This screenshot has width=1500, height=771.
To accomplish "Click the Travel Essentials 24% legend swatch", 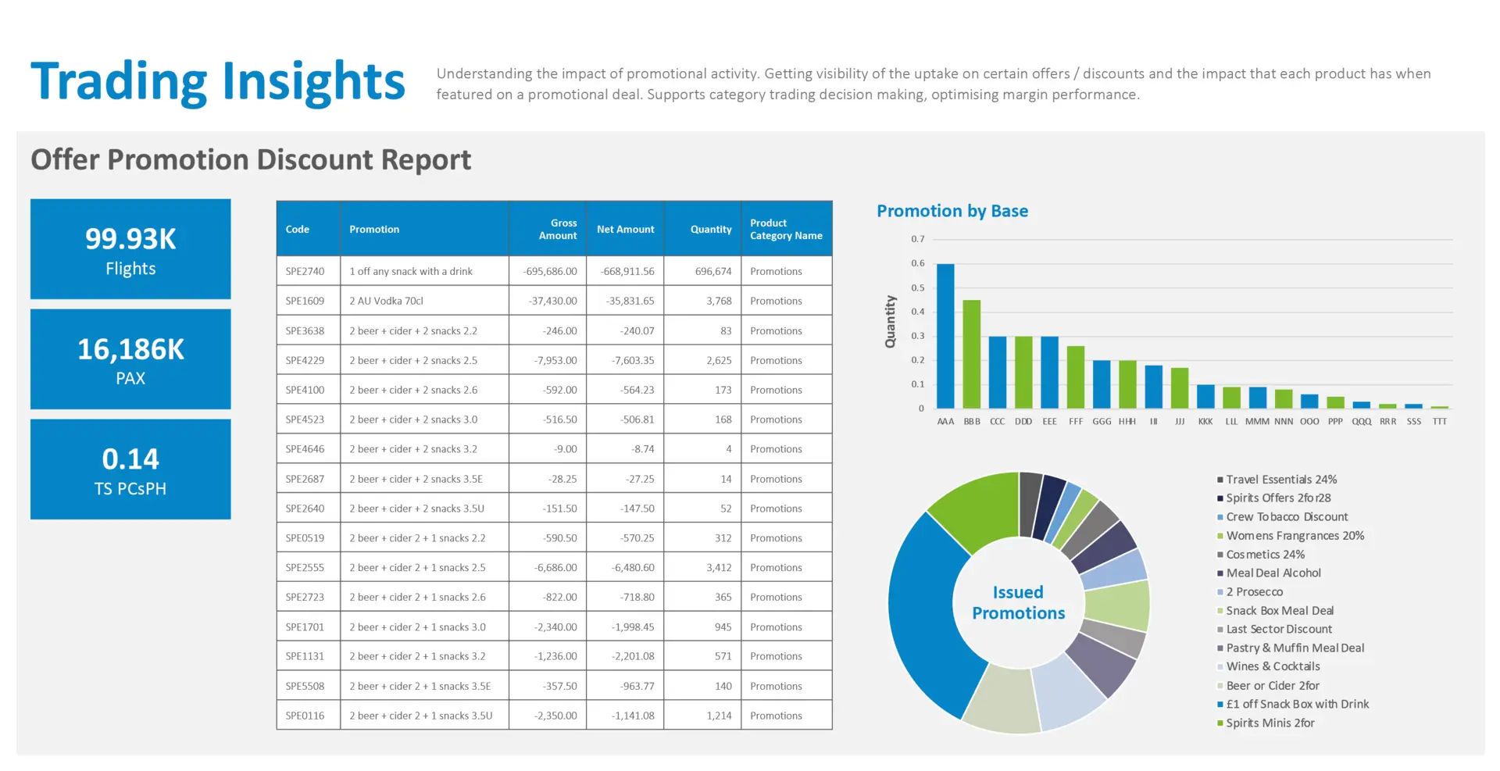I will click(1220, 480).
